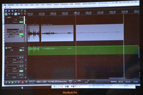Click the red transport Record button
The image size is (143, 95).
point(22,82)
